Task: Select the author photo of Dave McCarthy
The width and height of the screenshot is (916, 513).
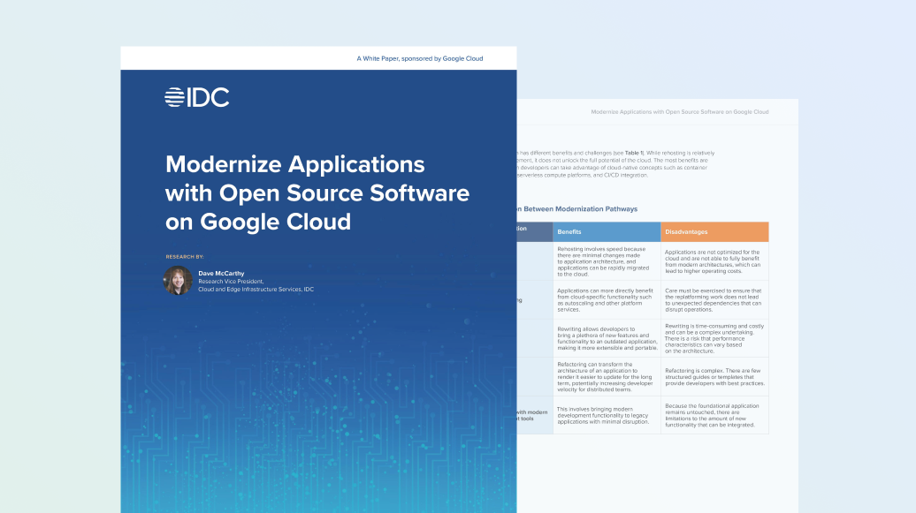Action: click(x=179, y=281)
